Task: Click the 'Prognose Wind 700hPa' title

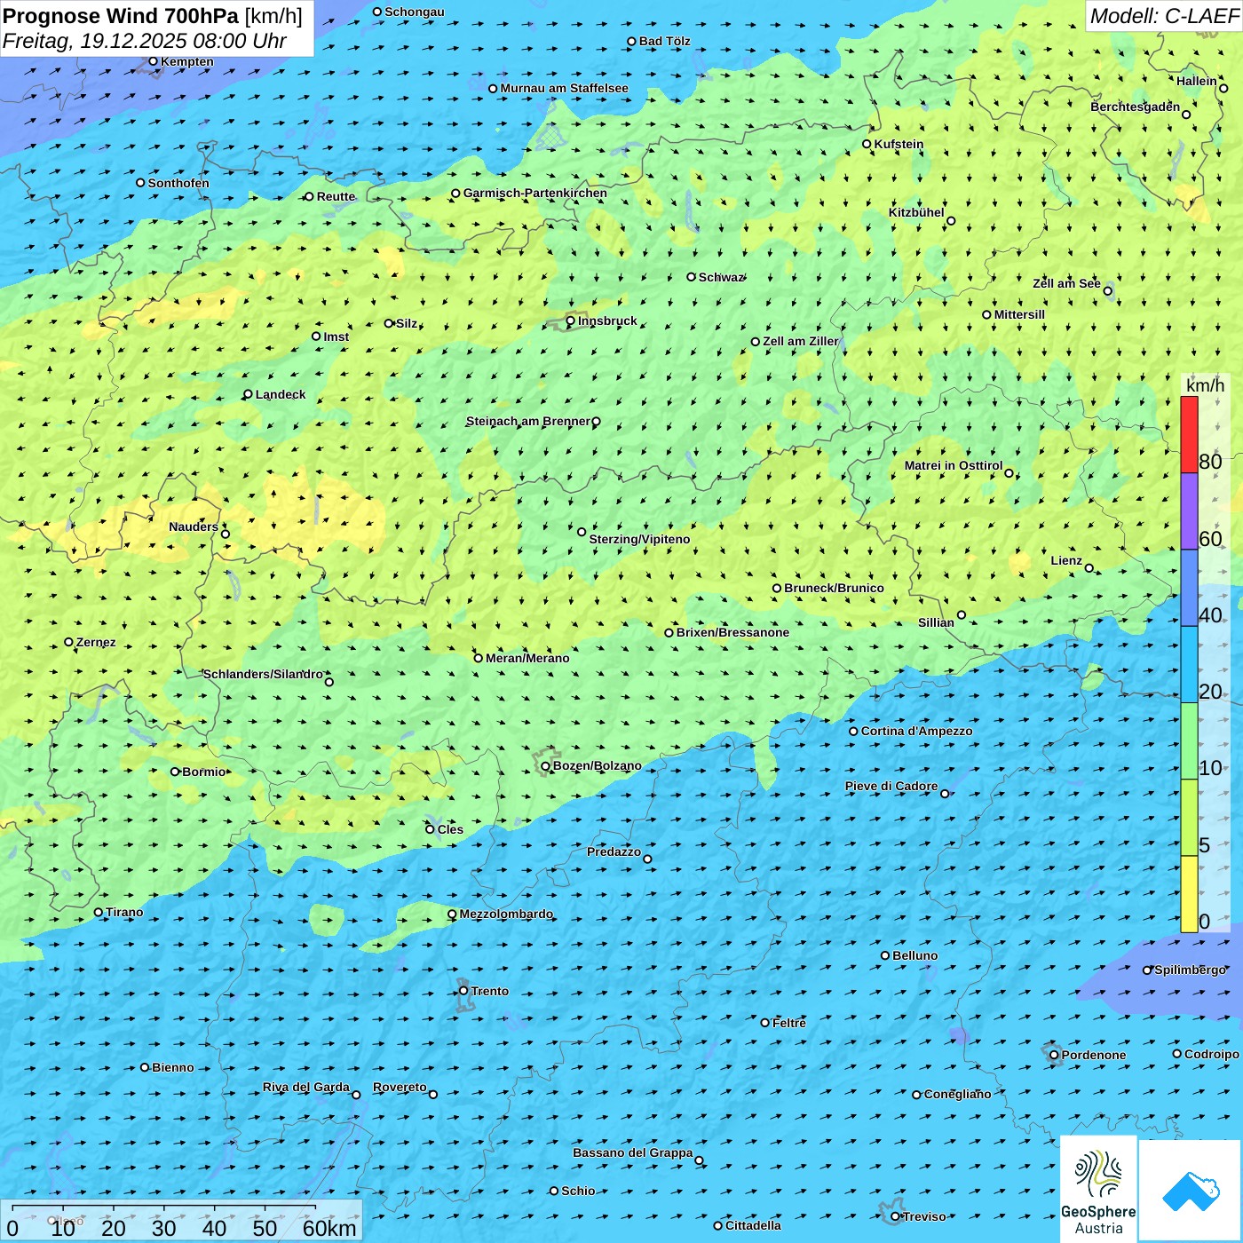Action: 121,16
